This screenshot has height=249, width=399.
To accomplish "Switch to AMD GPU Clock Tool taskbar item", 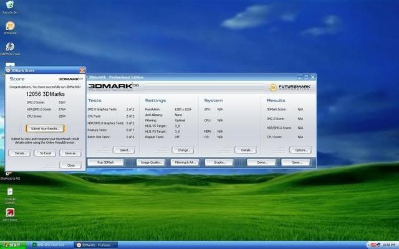I will point(50,245).
